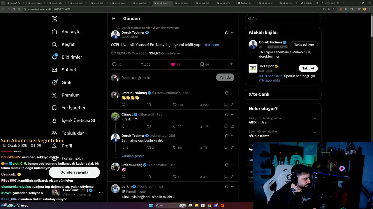
Task: Click the browser address bar URL
Action: pos(49,9)
